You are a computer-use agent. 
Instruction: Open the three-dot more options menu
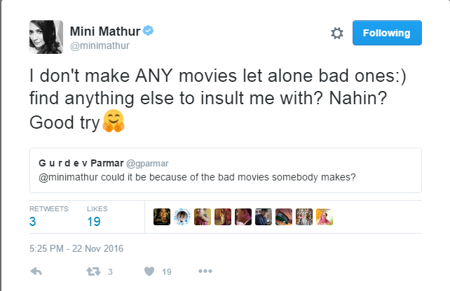tap(205, 271)
